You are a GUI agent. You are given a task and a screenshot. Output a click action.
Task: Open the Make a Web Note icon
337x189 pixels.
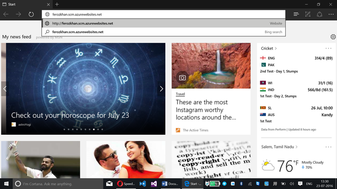[x=308, y=14]
